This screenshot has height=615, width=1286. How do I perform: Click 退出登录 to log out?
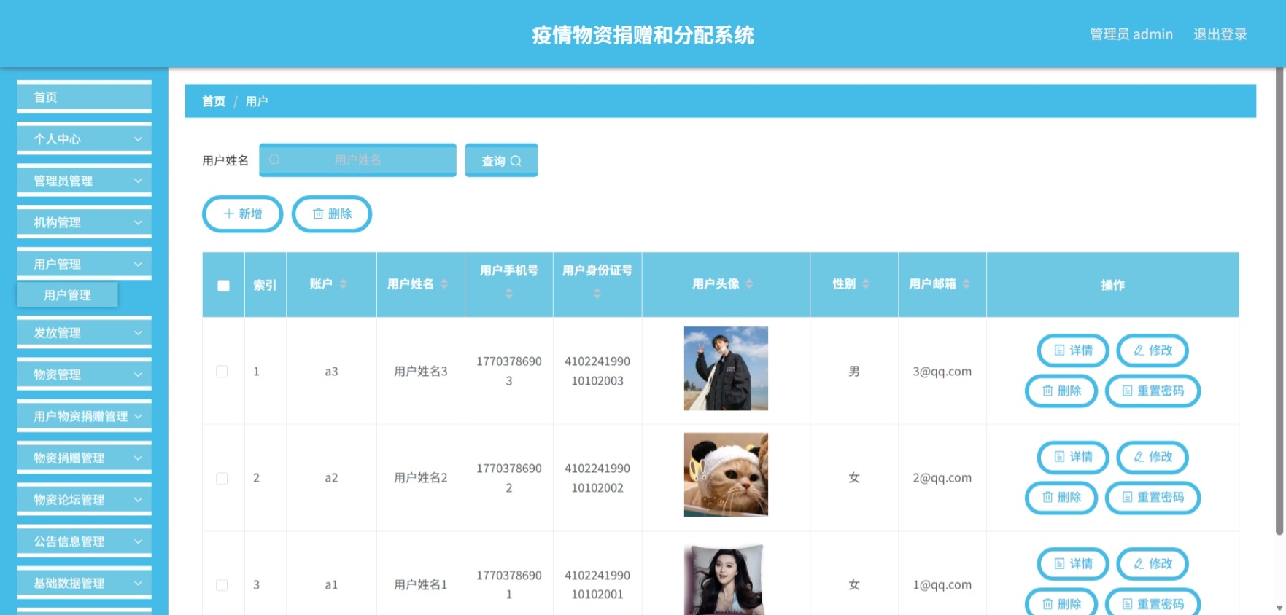point(1220,34)
